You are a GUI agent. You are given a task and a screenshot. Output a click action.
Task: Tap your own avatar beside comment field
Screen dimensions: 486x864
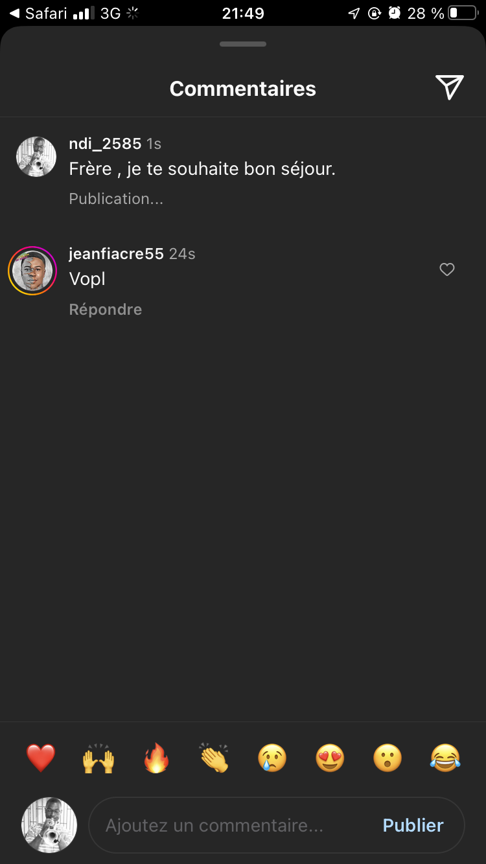49,825
